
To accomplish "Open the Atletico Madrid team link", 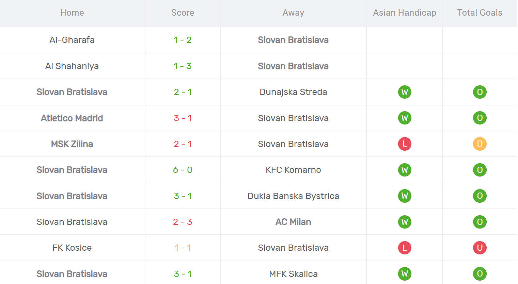I will point(72,118).
